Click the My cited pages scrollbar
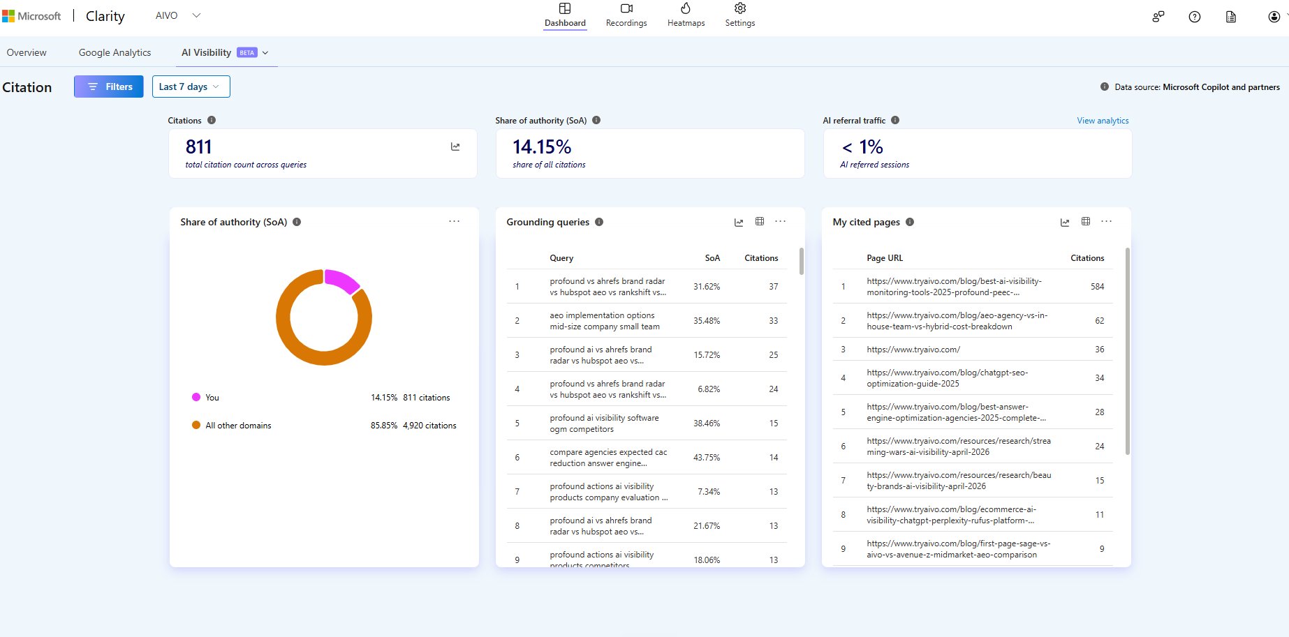Viewport: 1289px width, 637px height. (1127, 351)
